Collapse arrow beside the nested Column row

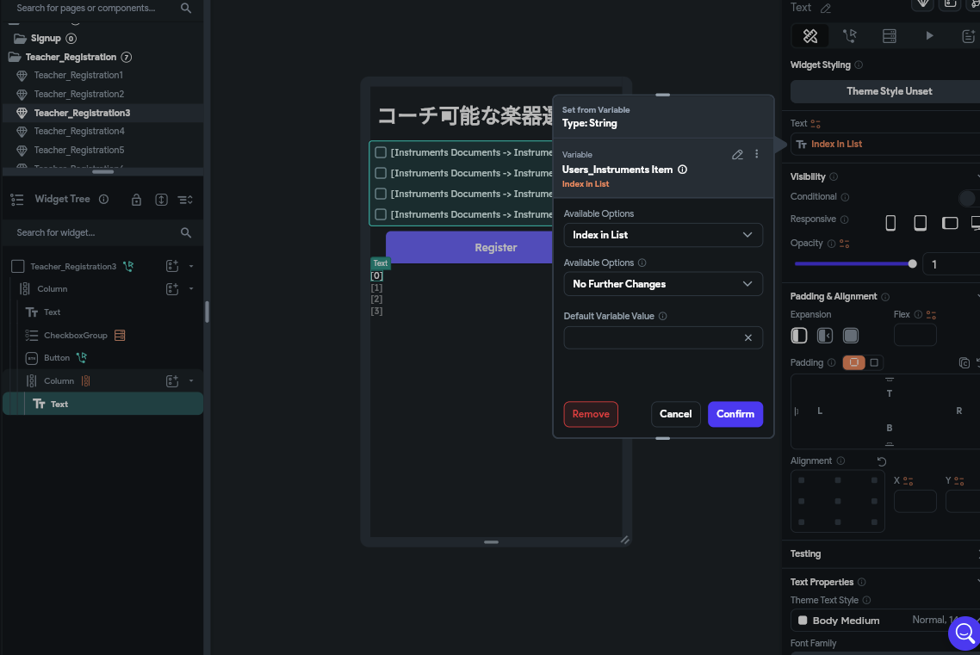[191, 381]
